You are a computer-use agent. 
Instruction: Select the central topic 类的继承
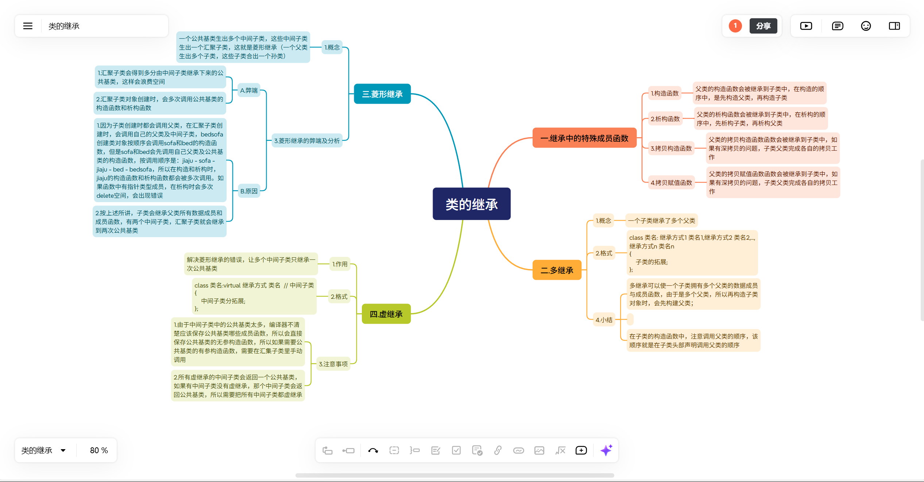(472, 204)
